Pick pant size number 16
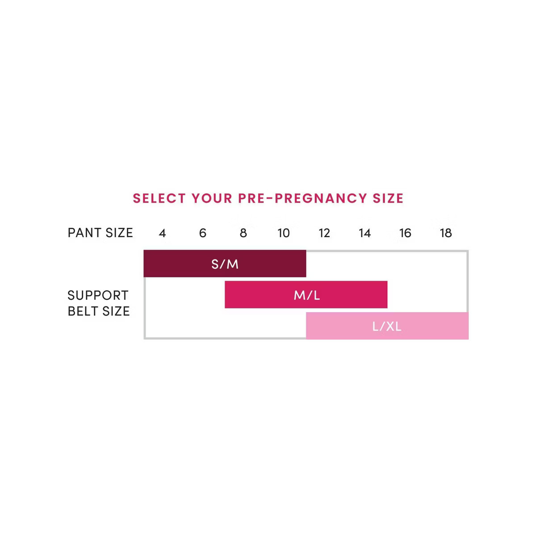The height and width of the screenshot is (536, 536). pyautogui.click(x=405, y=233)
